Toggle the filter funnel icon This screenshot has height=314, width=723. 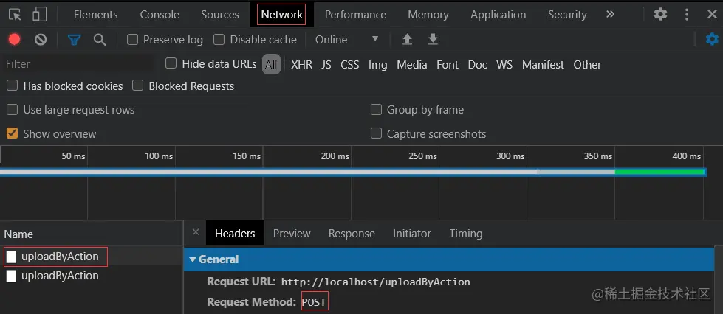click(x=74, y=40)
